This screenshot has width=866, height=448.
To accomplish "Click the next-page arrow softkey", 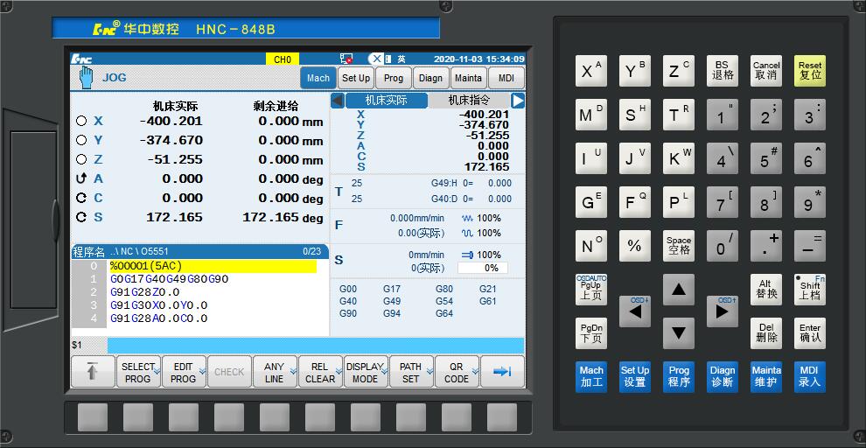I will (x=502, y=372).
